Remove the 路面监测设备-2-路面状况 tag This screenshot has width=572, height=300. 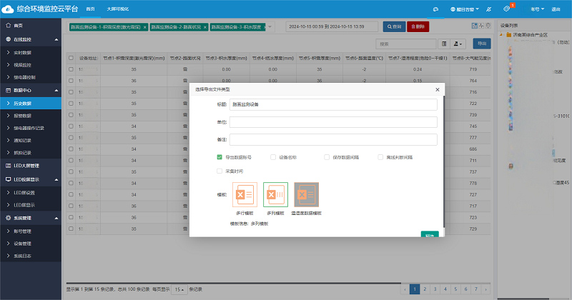(205, 26)
